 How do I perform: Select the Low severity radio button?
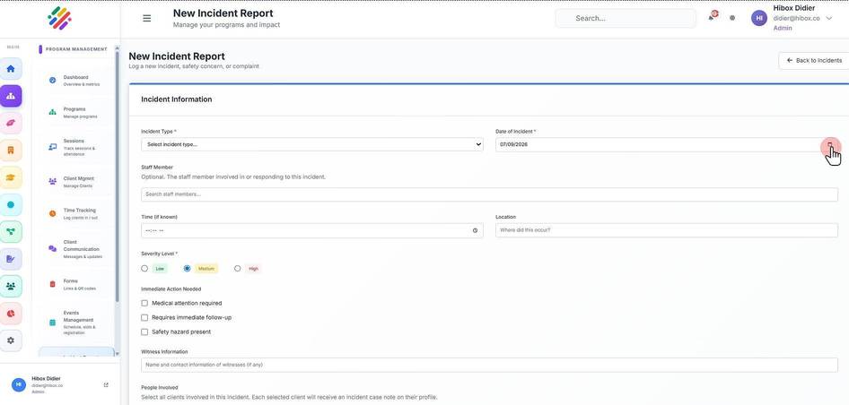(144, 268)
